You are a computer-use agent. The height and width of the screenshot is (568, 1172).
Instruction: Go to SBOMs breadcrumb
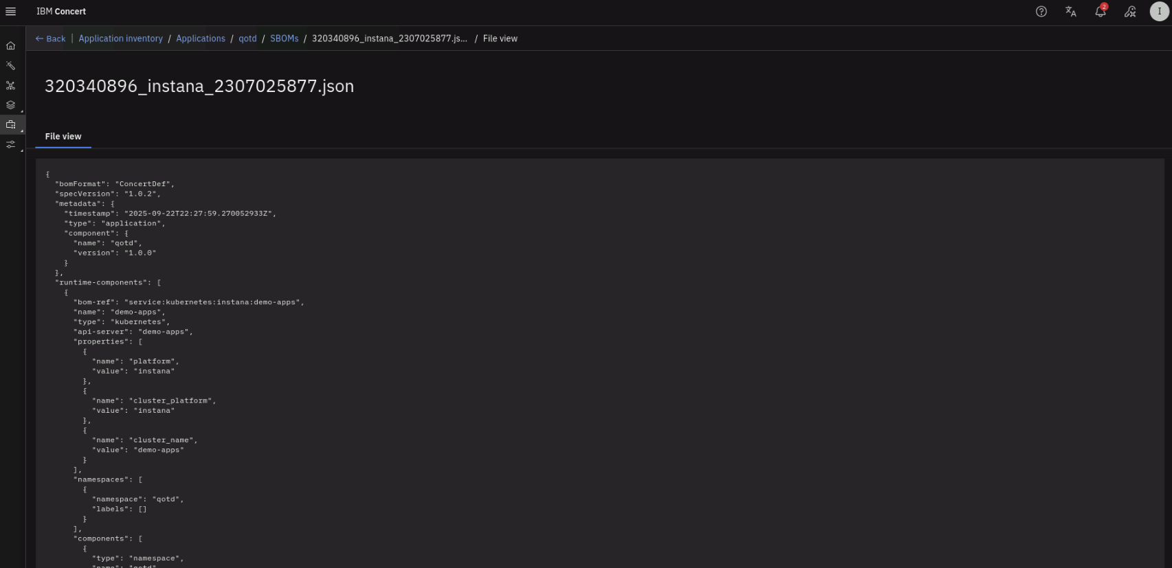(284, 38)
